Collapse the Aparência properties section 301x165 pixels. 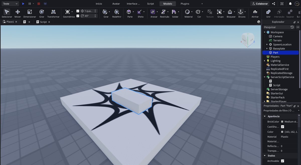pos(264,116)
